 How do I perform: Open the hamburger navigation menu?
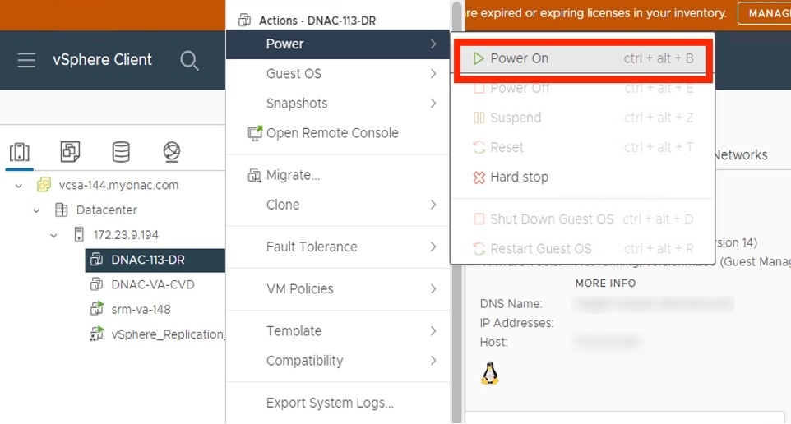26,60
